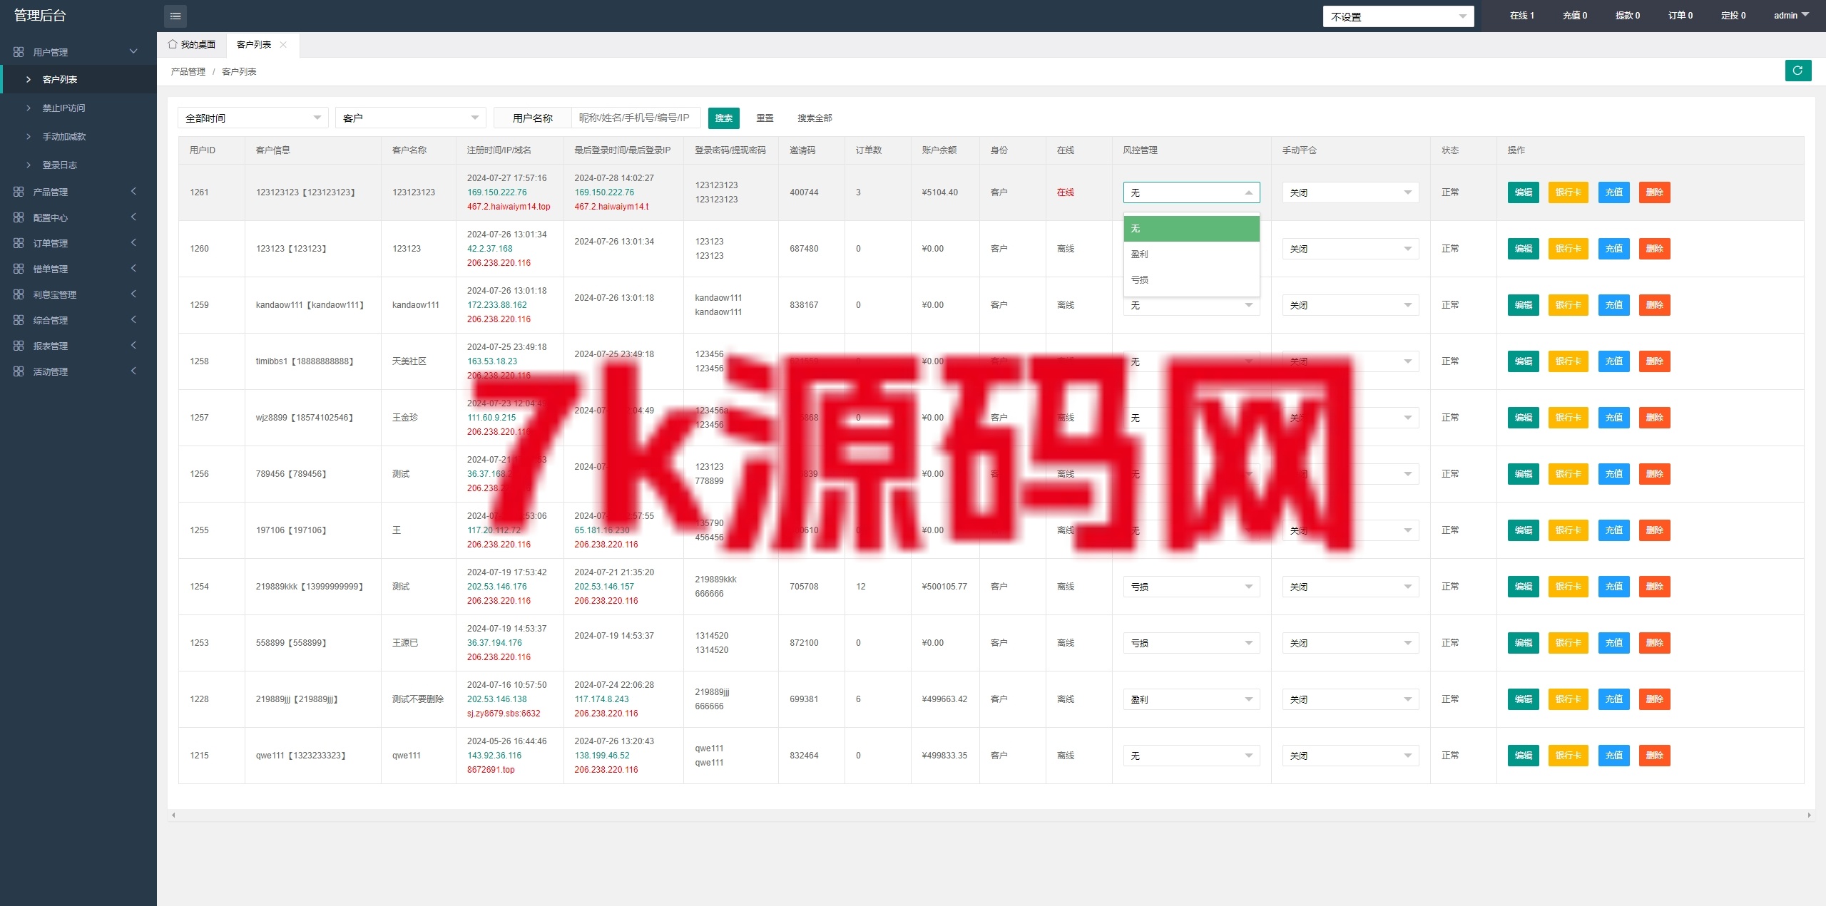This screenshot has width=1826, height=906.
Task: Open 风控管理 dropdown for user 1228
Action: point(1191,699)
